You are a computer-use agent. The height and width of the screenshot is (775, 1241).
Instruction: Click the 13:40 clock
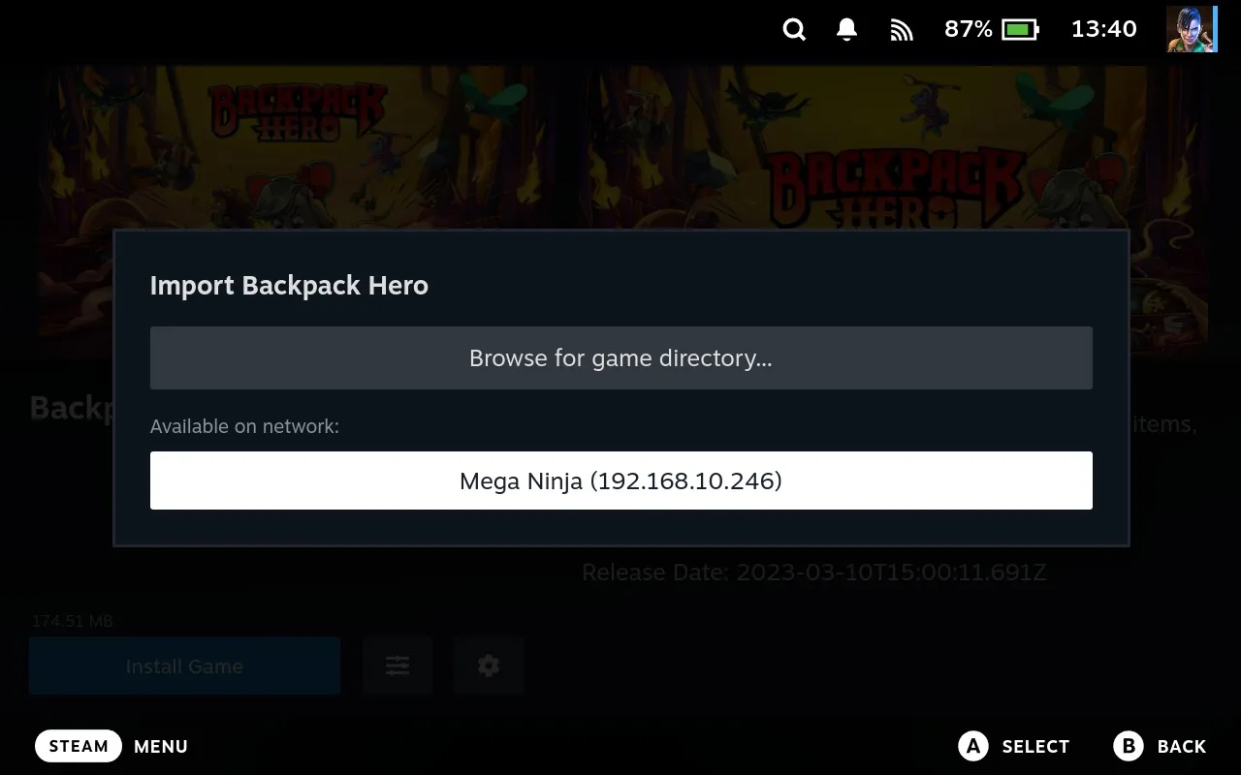(x=1103, y=29)
